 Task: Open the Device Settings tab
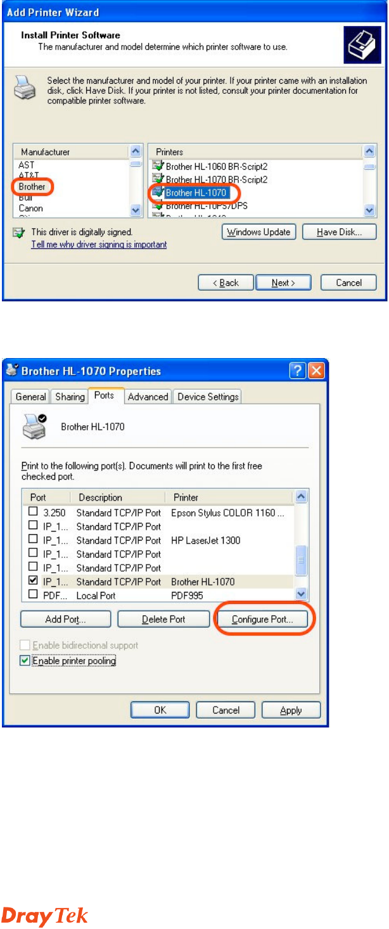coord(208,397)
